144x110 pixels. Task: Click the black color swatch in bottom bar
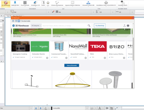[x=52, y=108]
